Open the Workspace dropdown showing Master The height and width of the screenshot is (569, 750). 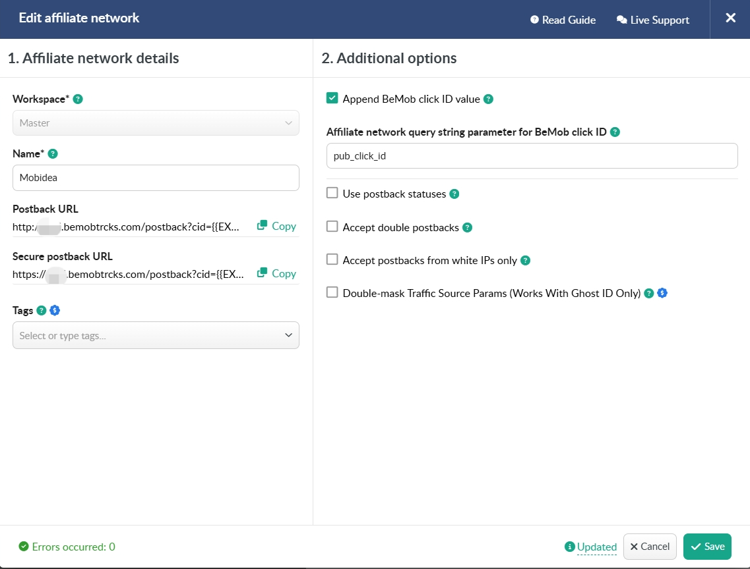(156, 123)
